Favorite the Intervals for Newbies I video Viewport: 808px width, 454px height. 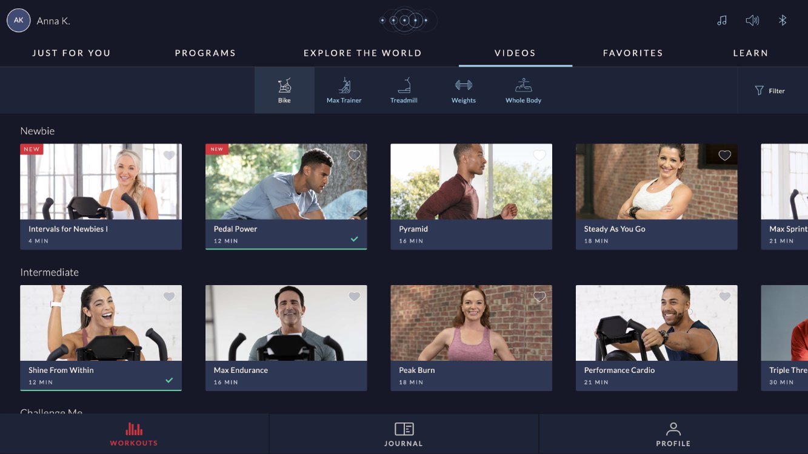(x=169, y=156)
